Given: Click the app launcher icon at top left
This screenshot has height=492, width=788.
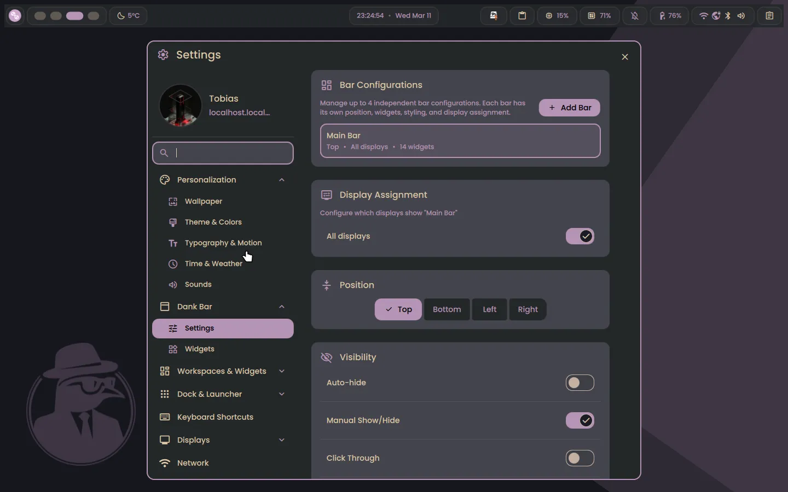Looking at the screenshot, I should (15, 15).
